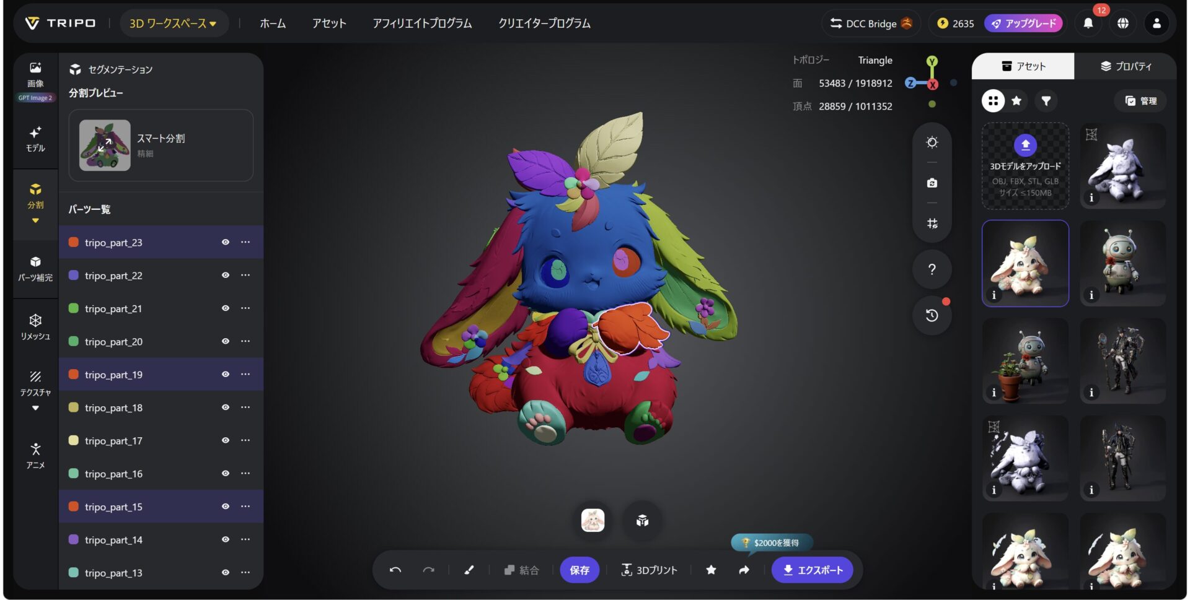Screen dimensions: 1190x600
Task: Switch to the アセット panel tab
Action: 1023,66
